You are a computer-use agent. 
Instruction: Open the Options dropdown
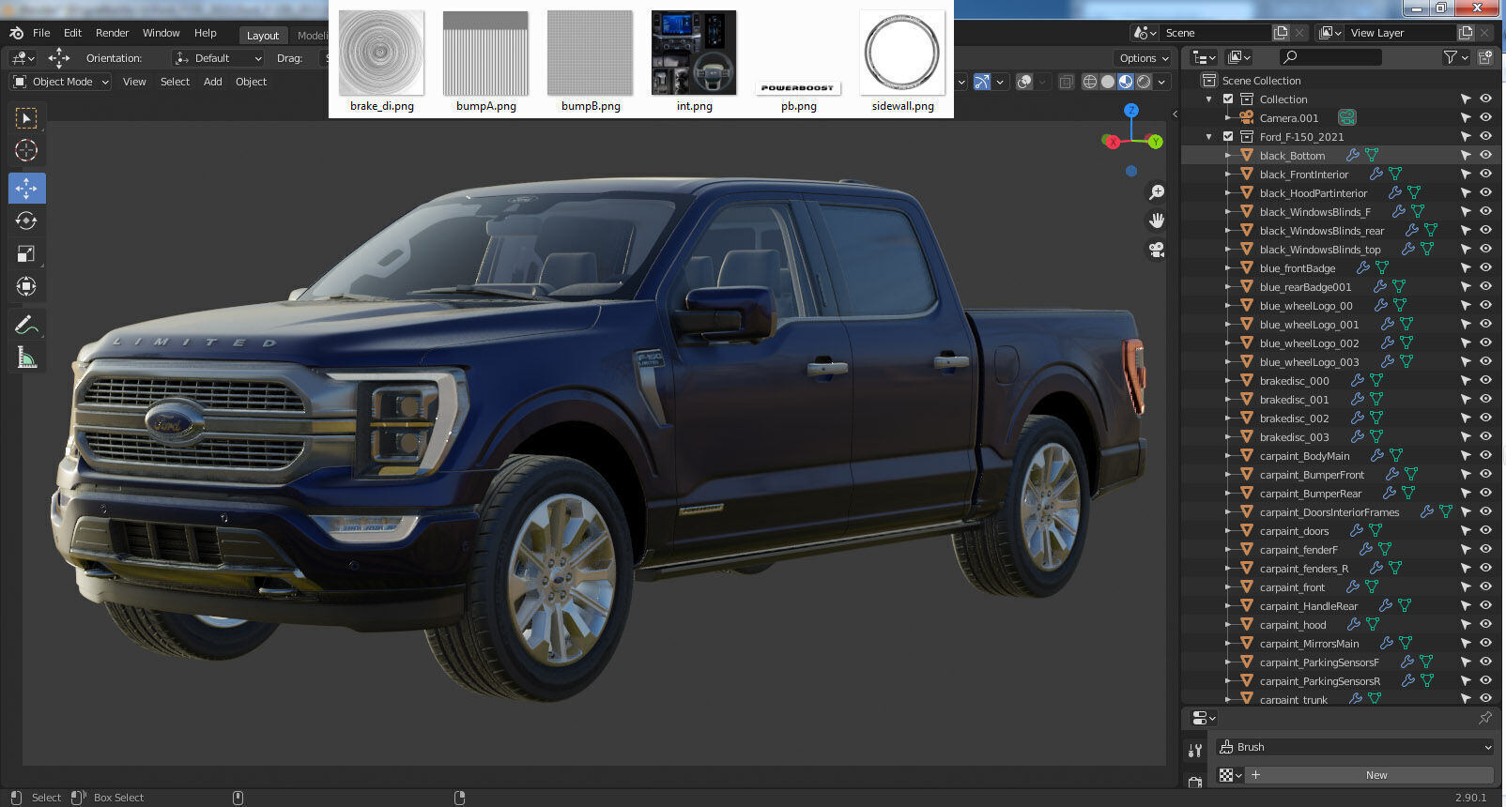pyautogui.click(x=1145, y=58)
